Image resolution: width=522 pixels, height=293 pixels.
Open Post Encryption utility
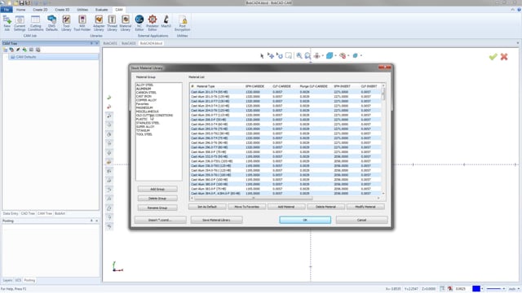183,23
